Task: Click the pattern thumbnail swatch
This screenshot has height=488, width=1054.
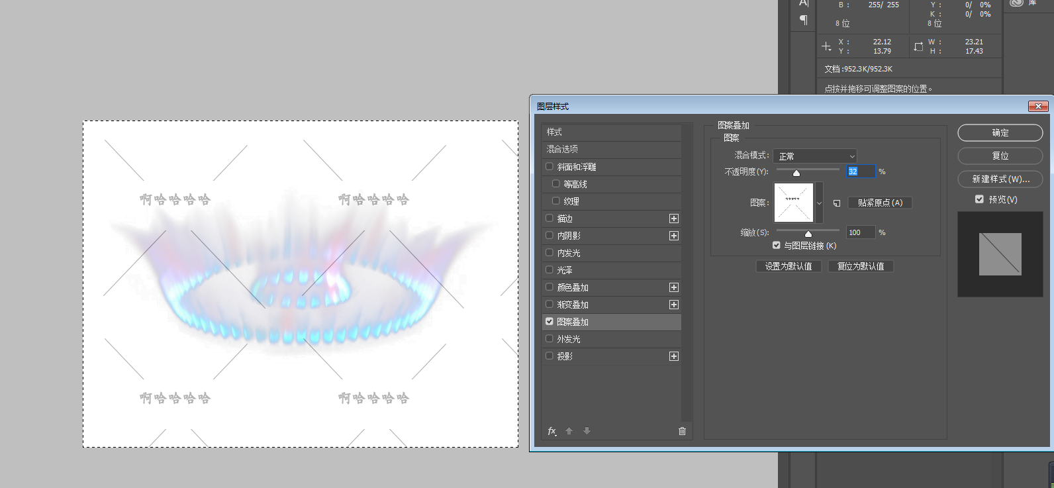Action: click(x=794, y=203)
